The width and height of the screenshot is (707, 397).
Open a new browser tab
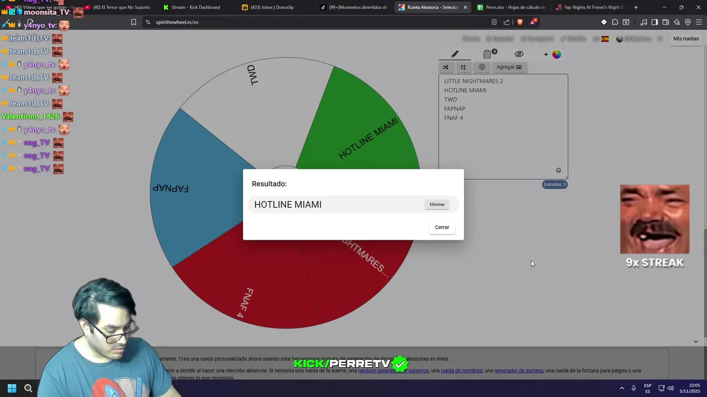coord(636,7)
